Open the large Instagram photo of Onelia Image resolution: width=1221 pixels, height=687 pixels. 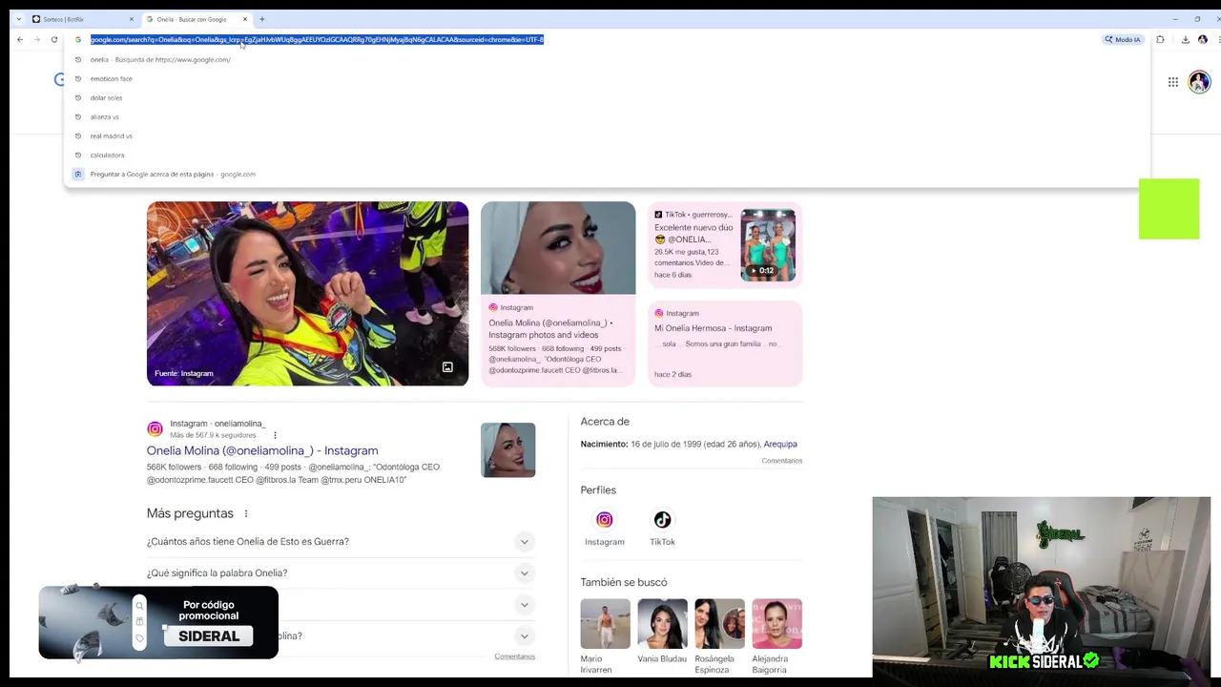(x=307, y=294)
